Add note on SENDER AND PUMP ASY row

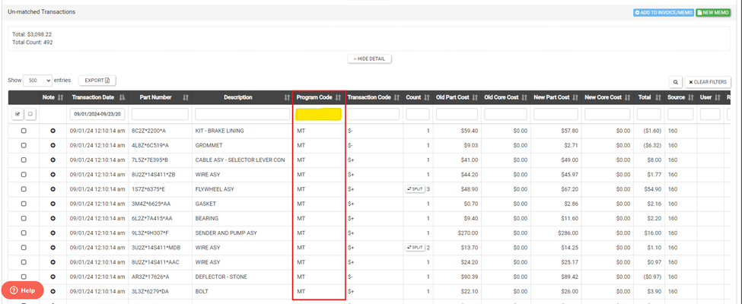coord(53,233)
